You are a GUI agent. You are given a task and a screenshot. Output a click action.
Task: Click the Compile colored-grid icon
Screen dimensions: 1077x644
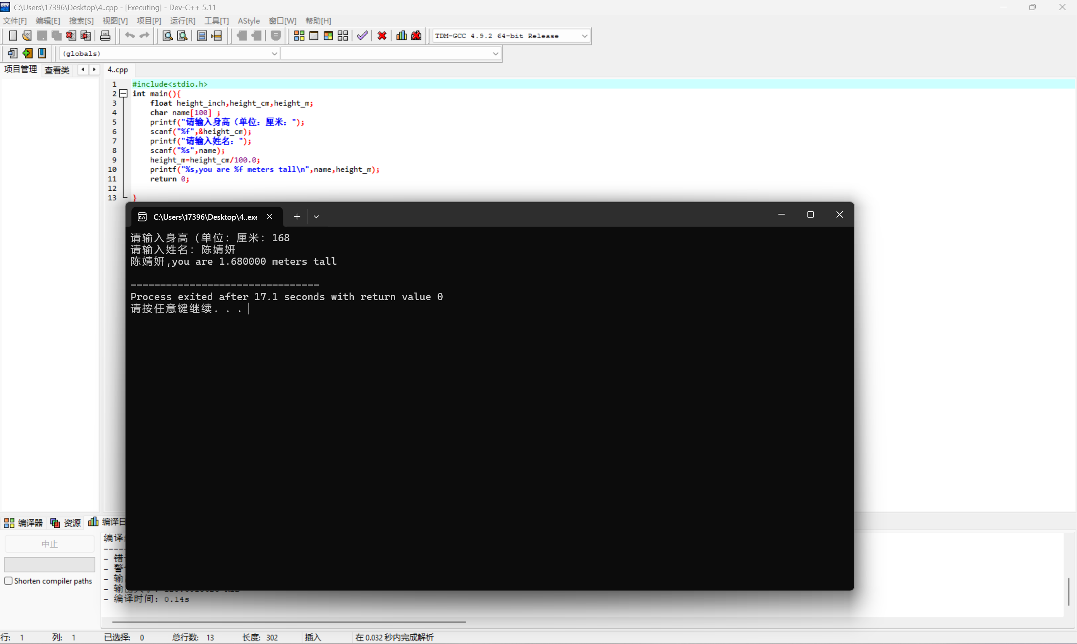tap(299, 36)
